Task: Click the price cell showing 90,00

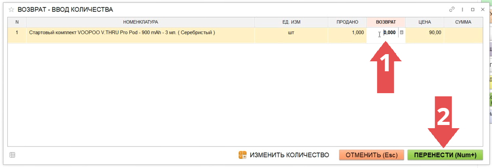Action: coord(424,33)
